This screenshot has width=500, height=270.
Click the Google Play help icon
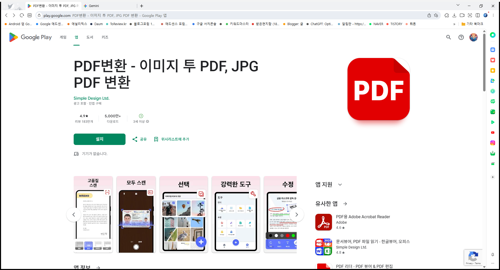pyautogui.click(x=461, y=37)
